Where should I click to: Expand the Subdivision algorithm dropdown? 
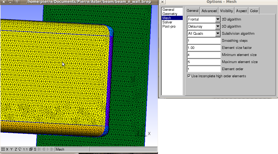pyautogui.click(x=218, y=33)
